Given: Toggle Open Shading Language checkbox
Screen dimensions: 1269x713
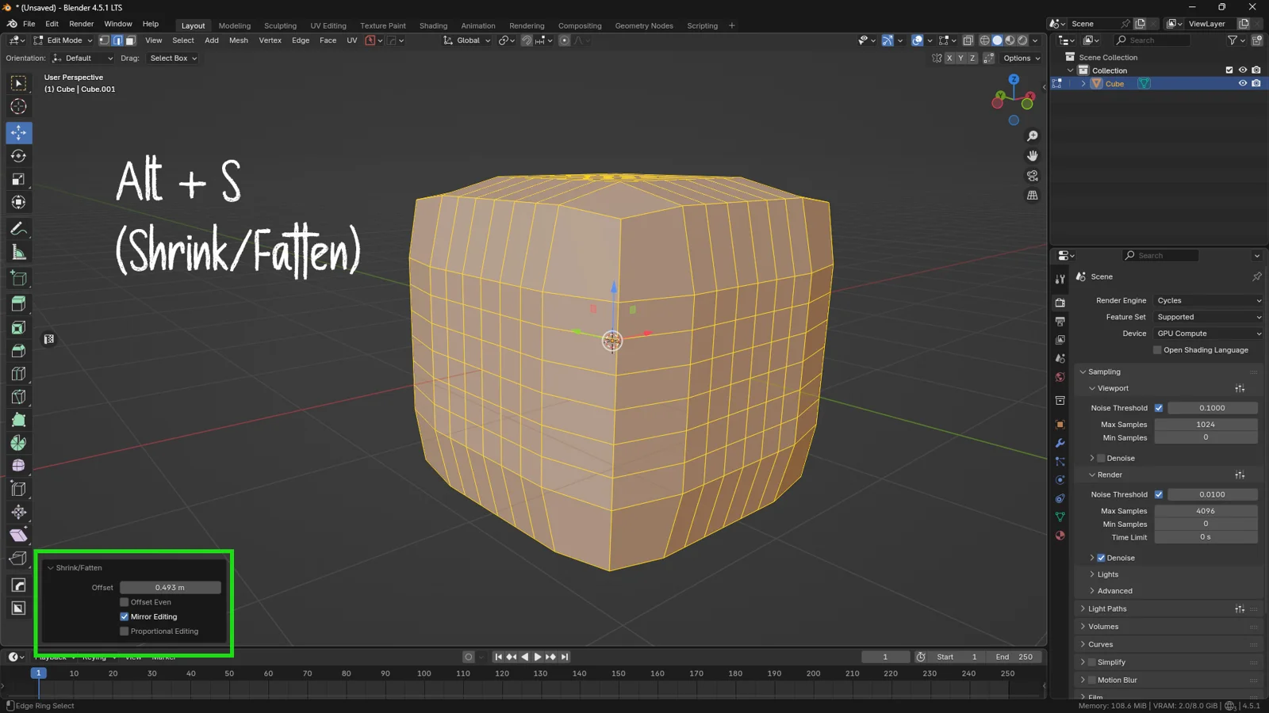Looking at the screenshot, I should [x=1157, y=350].
